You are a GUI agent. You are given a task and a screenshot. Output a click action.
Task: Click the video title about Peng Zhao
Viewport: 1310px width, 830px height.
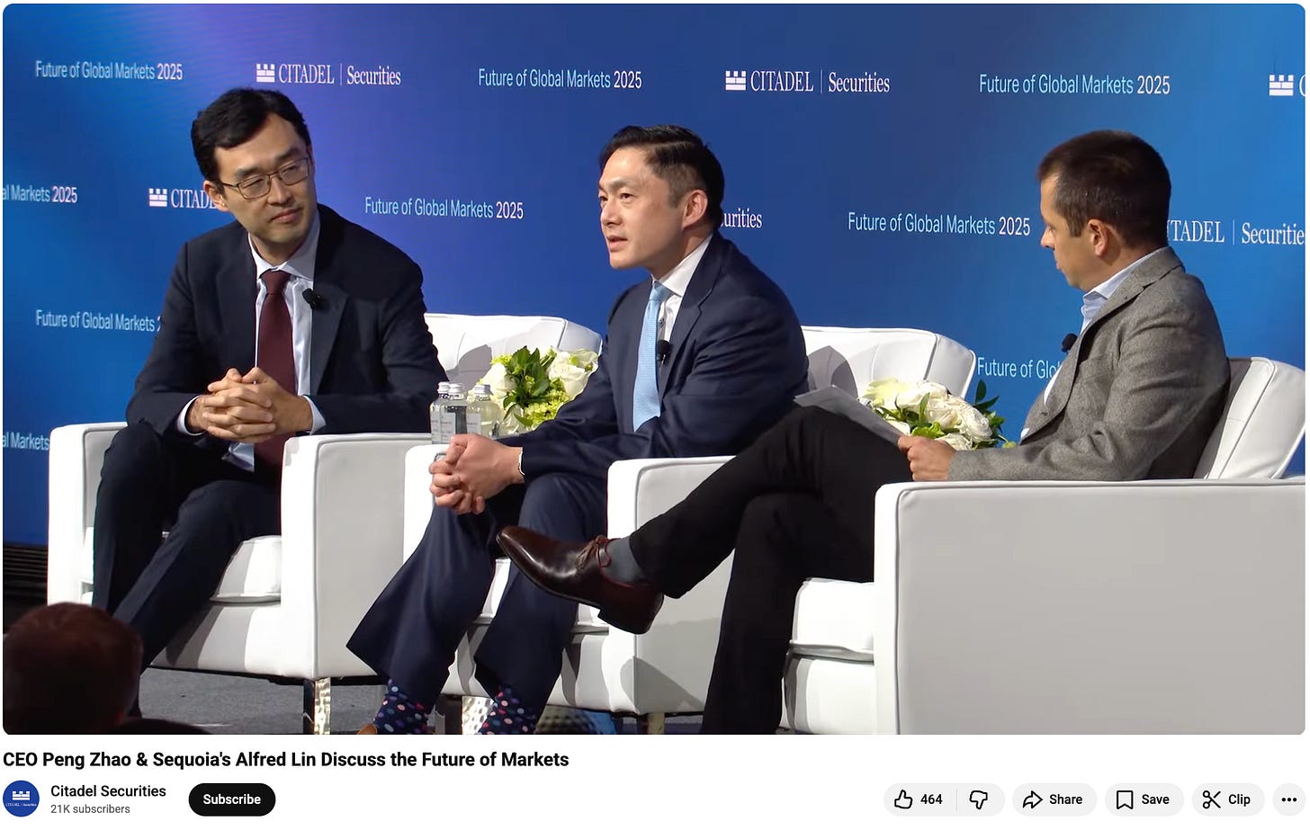click(286, 759)
